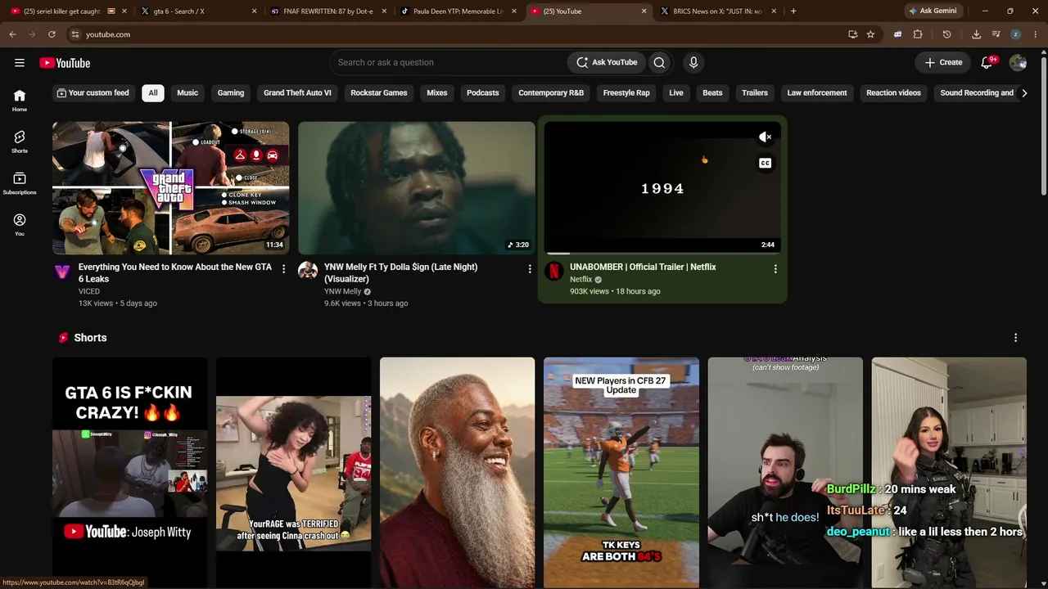The image size is (1048, 589).
Task: Switch to the Paula Deen YTP tab
Action: (x=457, y=11)
